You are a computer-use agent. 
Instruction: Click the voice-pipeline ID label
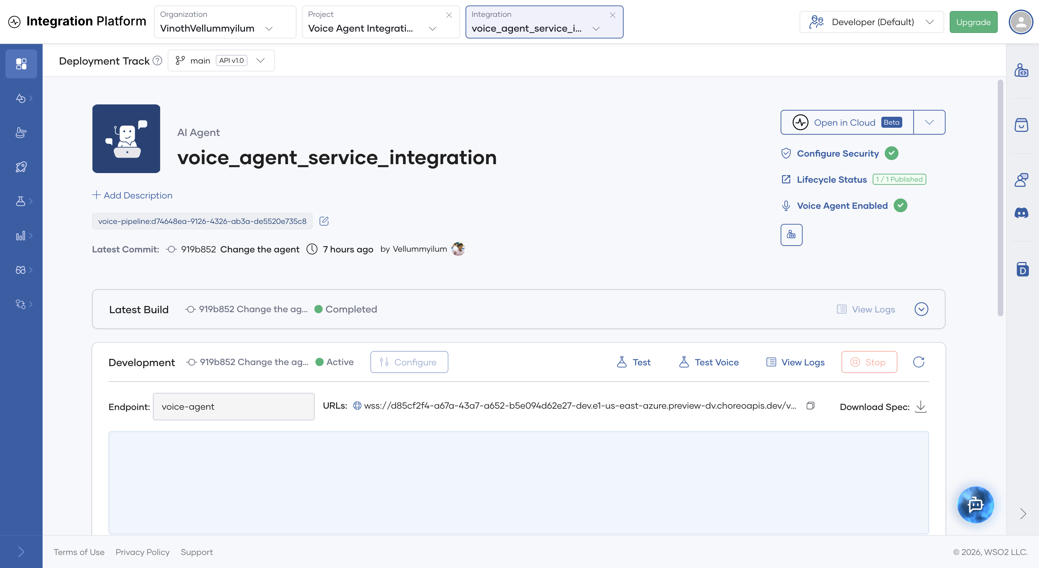click(x=202, y=221)
